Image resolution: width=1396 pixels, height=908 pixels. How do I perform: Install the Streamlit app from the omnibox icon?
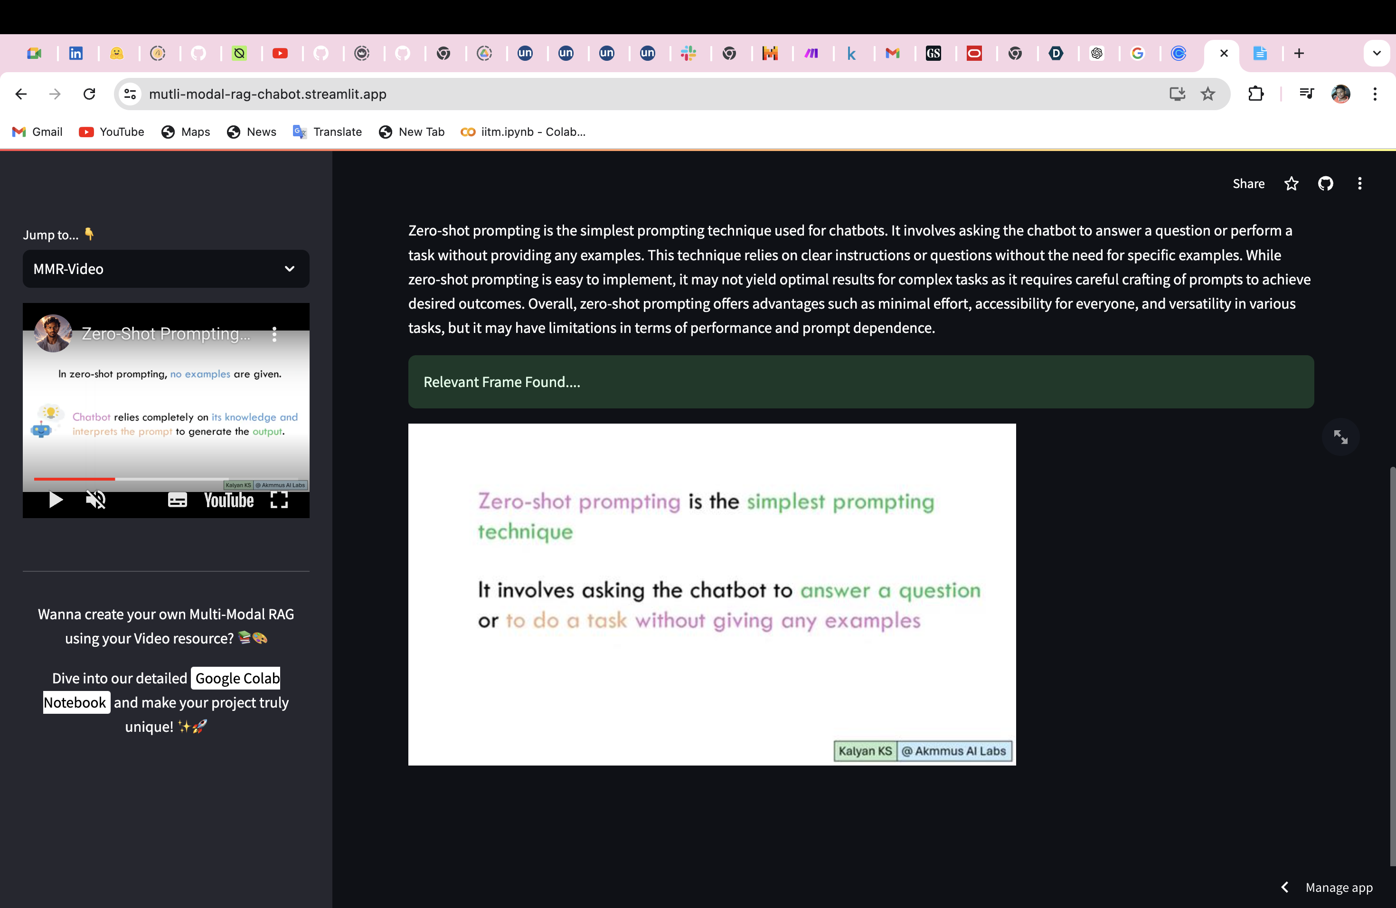pos(1177,94)
